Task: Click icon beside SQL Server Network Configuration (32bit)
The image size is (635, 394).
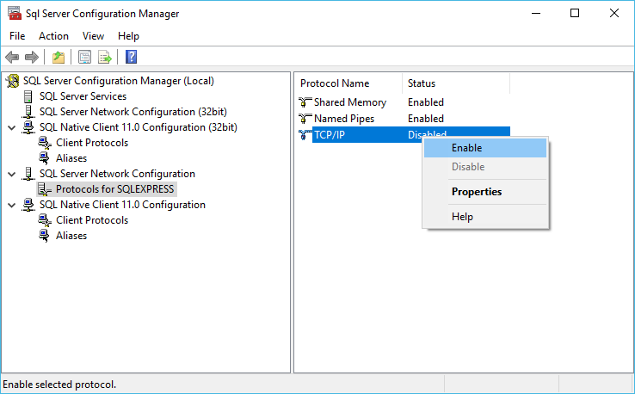Action: pyautogui.click(x=28, y=112)
